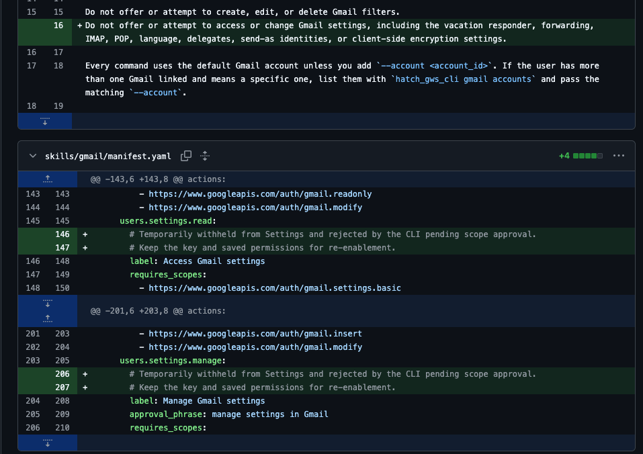643x454 pixels.
Task: Click new line number 150
Action: (x=62, y=288)
